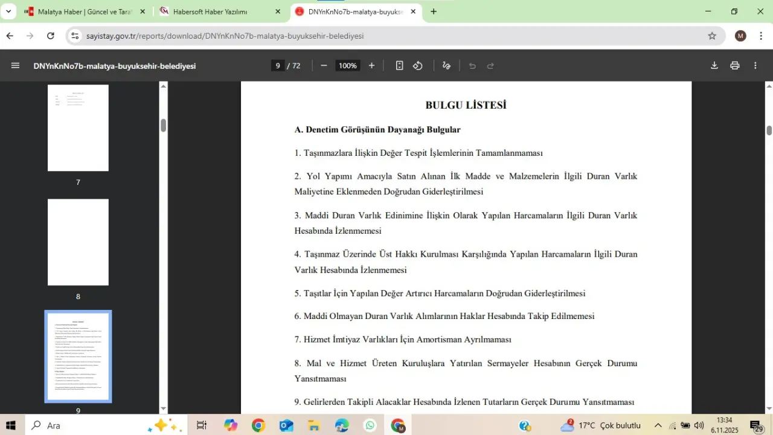The image size is (773, 435).
Task: Print the PDF document
Action: tap(734, 66)
